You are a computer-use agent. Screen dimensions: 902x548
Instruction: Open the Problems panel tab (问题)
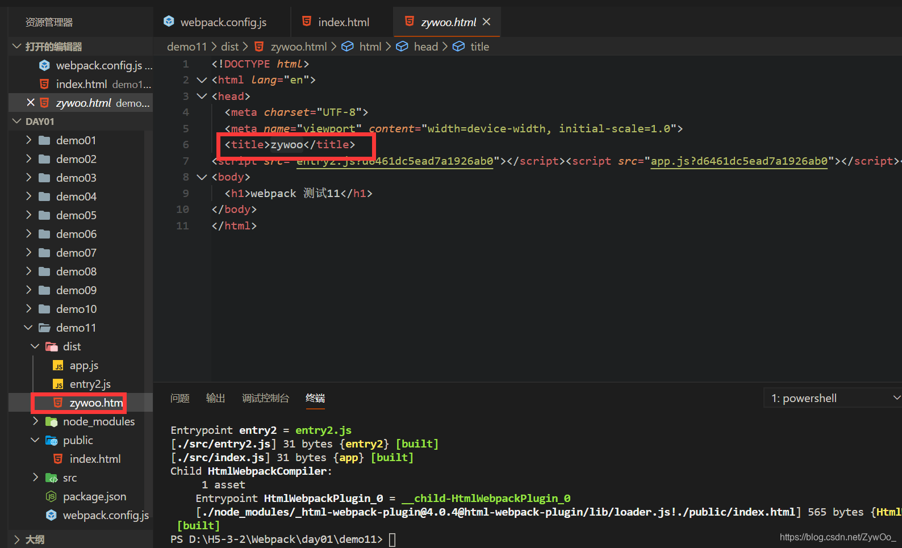180,398
